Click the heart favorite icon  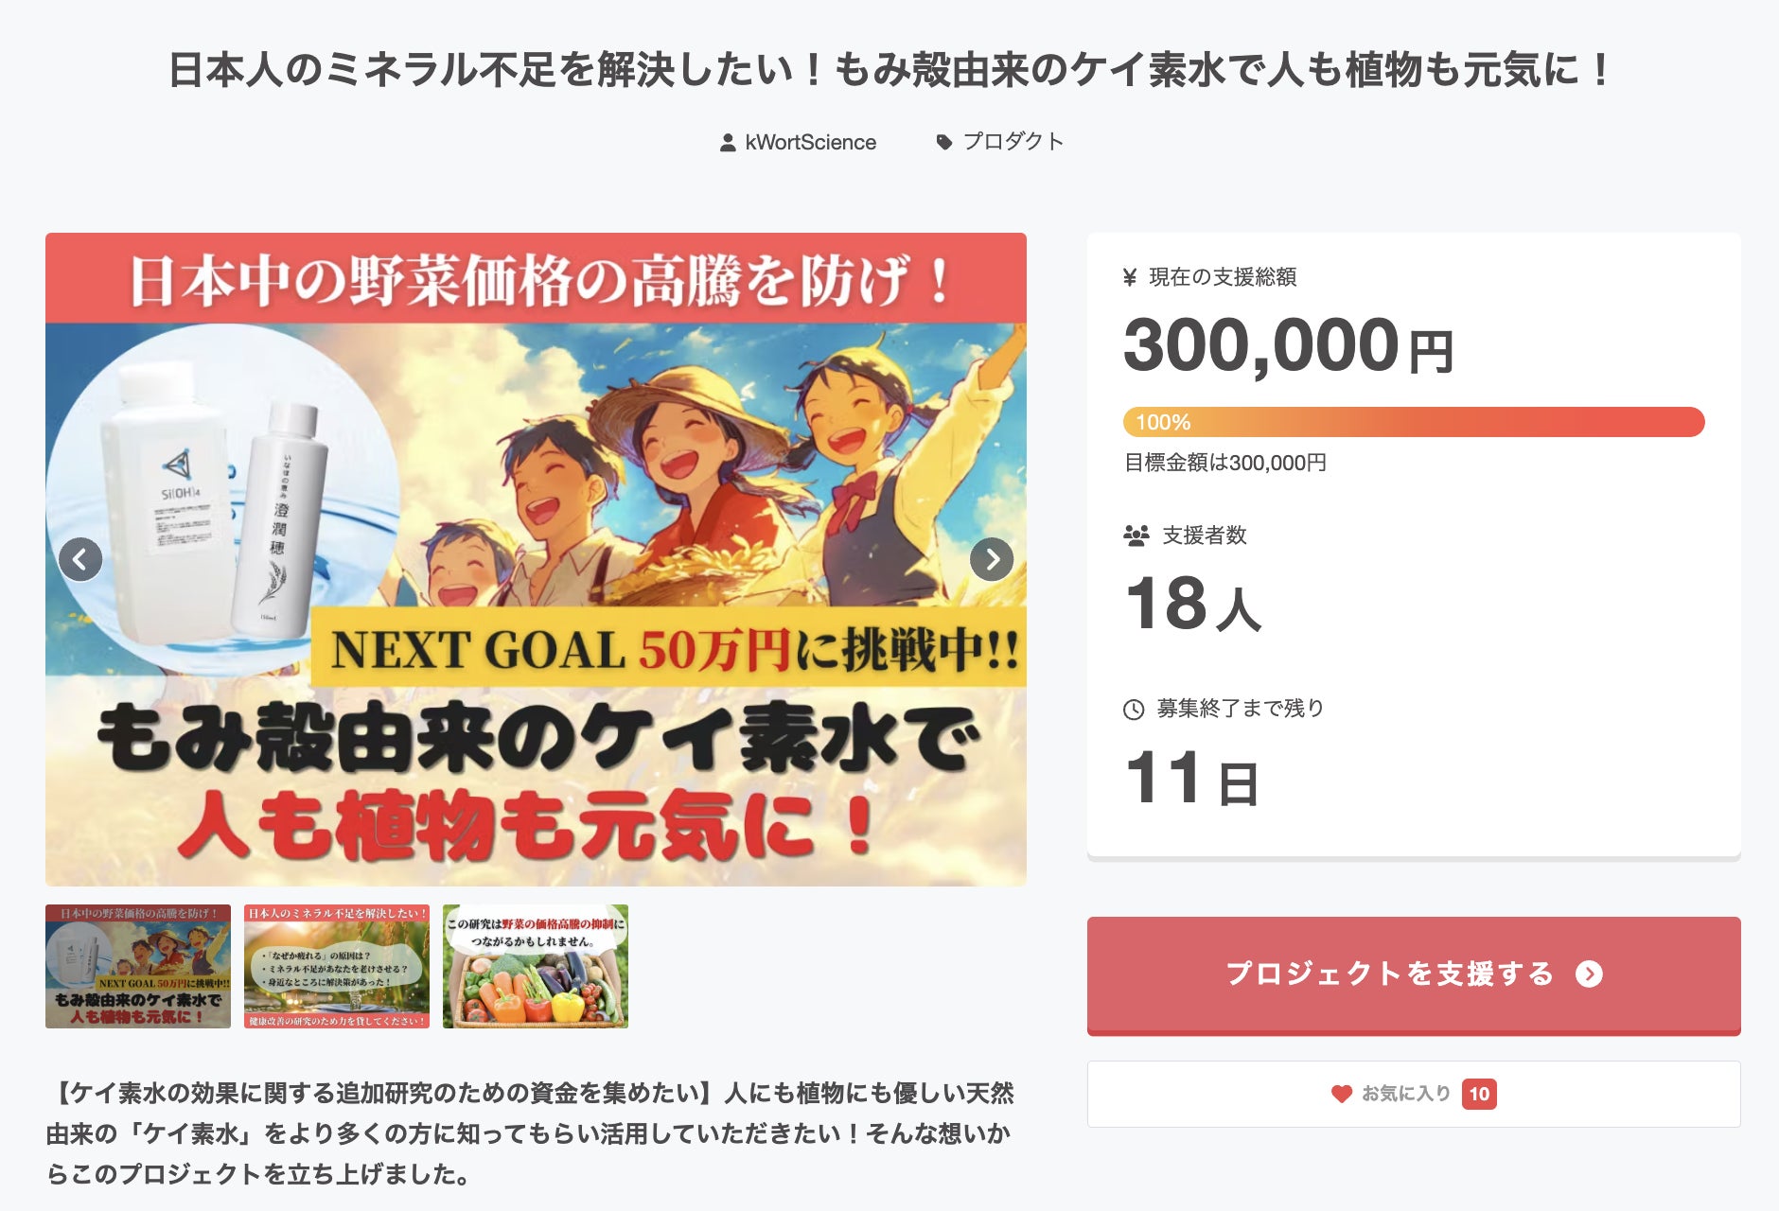(x=1341, y=1094)
